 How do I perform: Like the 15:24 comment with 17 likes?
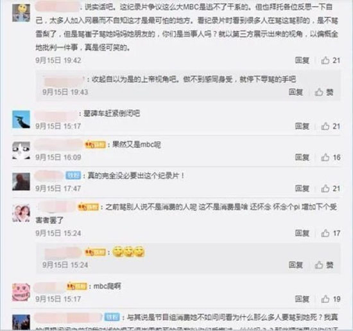coord(331,233)
